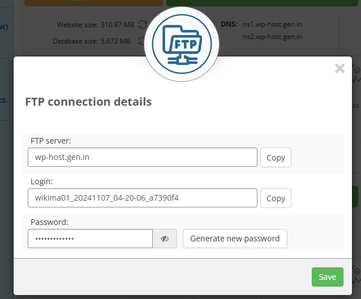The height and width of the screenshot is (299, 361).
Task: Refresh the Database size value
Action: 141,41
